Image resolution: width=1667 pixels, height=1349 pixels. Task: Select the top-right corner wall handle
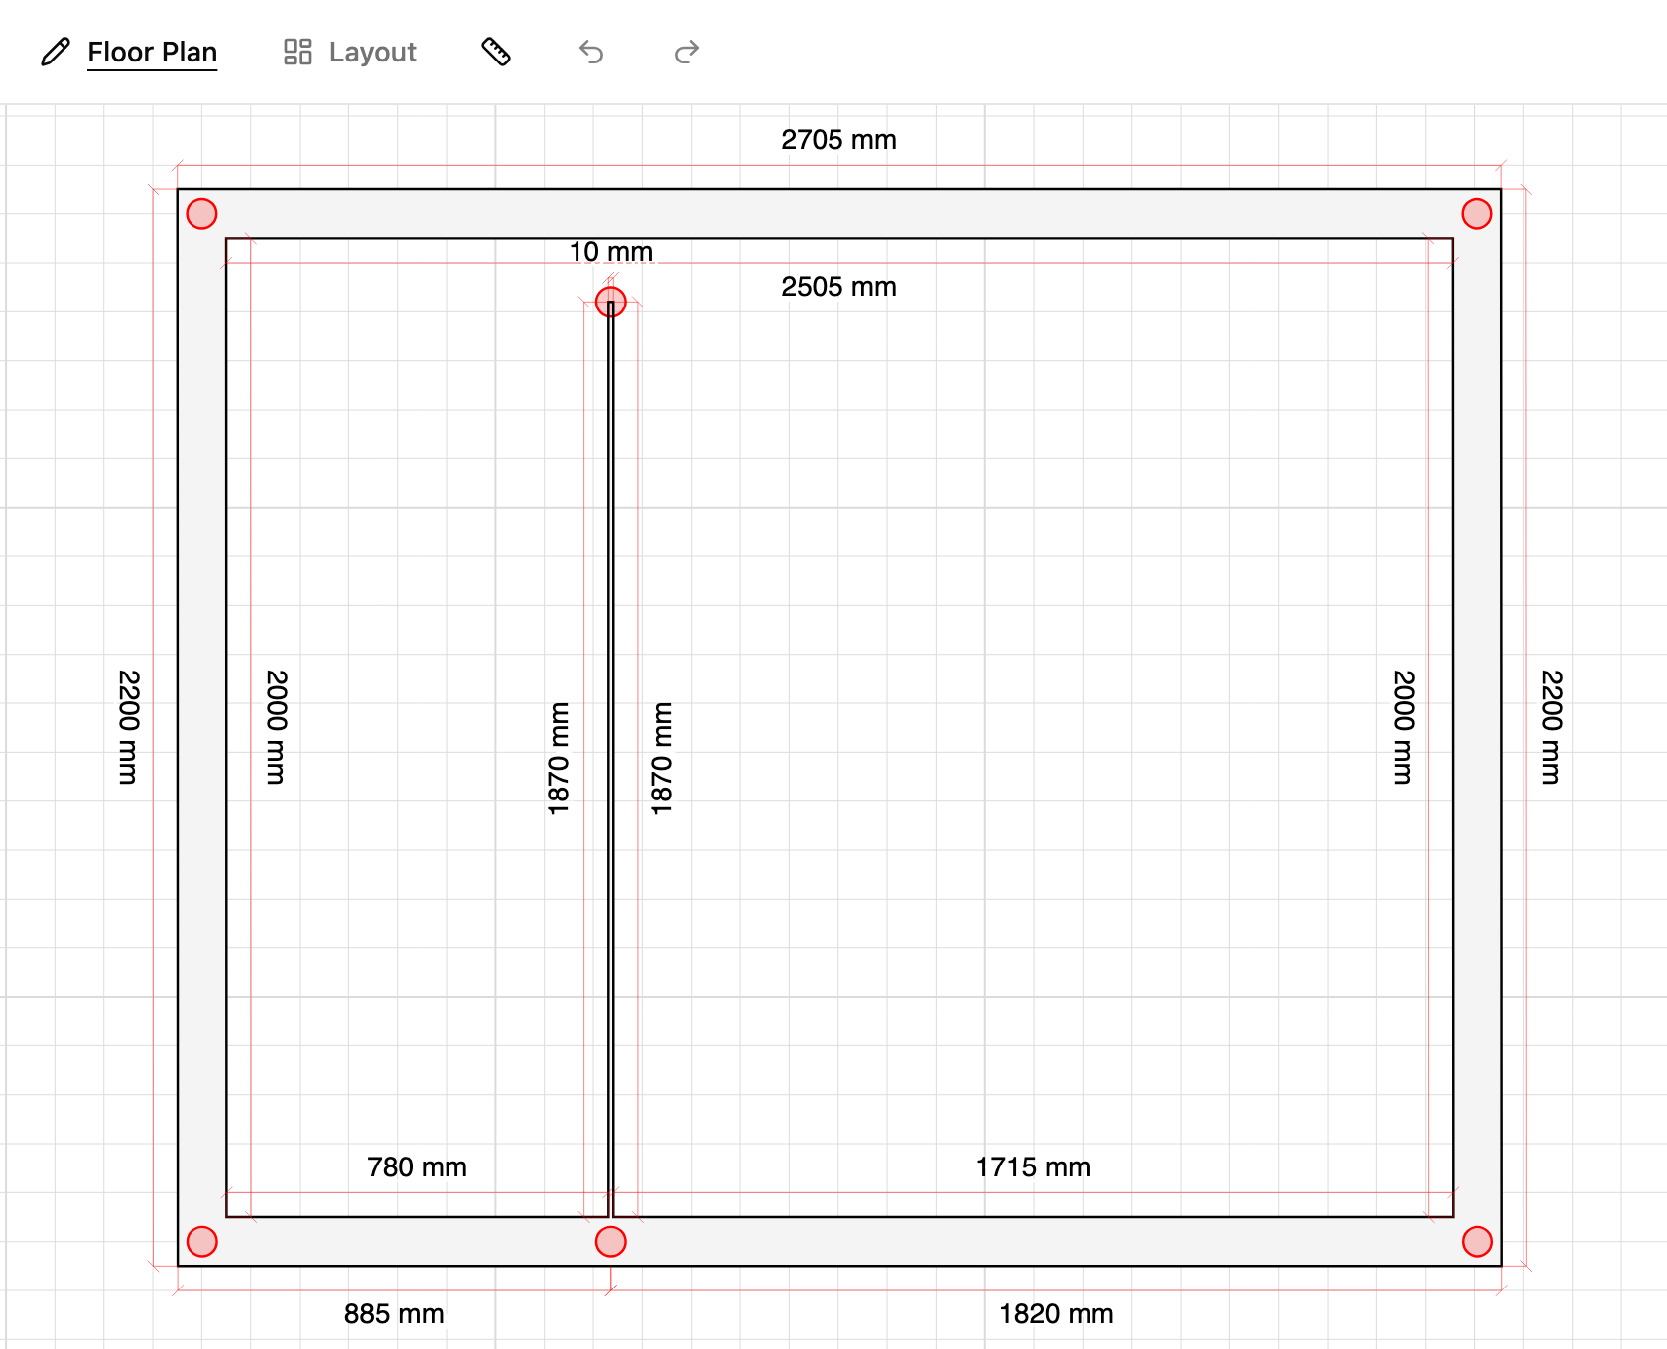[1476, 214]
